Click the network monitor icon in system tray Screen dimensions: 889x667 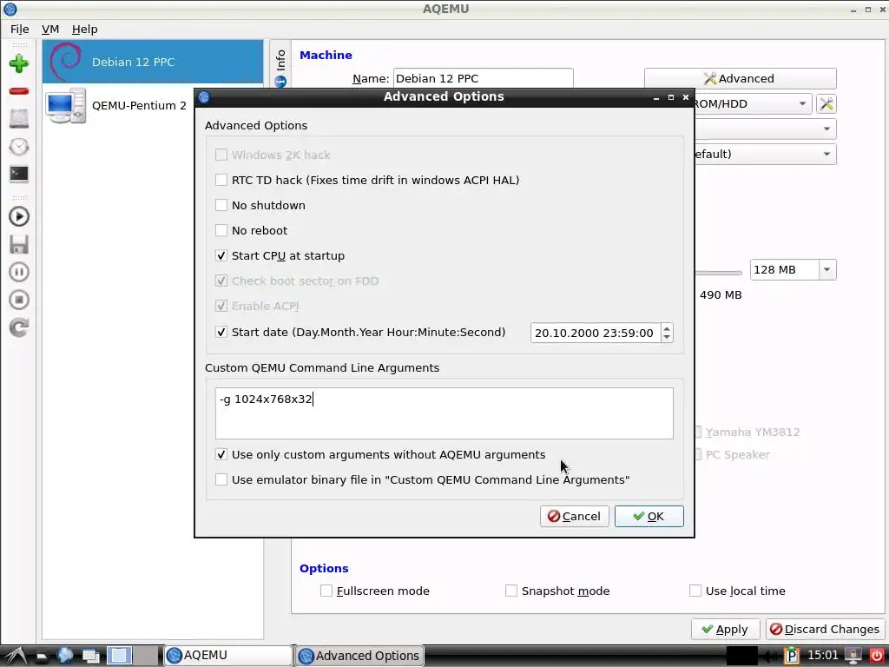(x=853, y=656)
